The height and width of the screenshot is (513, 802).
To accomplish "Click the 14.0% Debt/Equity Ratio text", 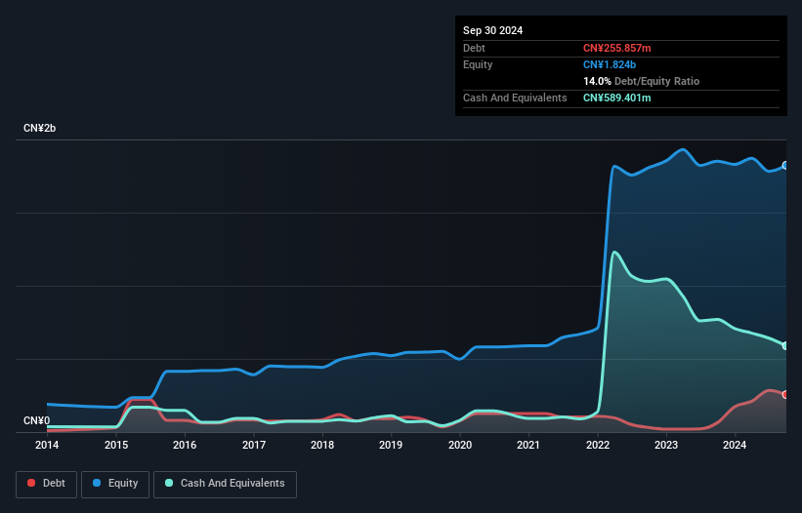I will click(641, 81).
